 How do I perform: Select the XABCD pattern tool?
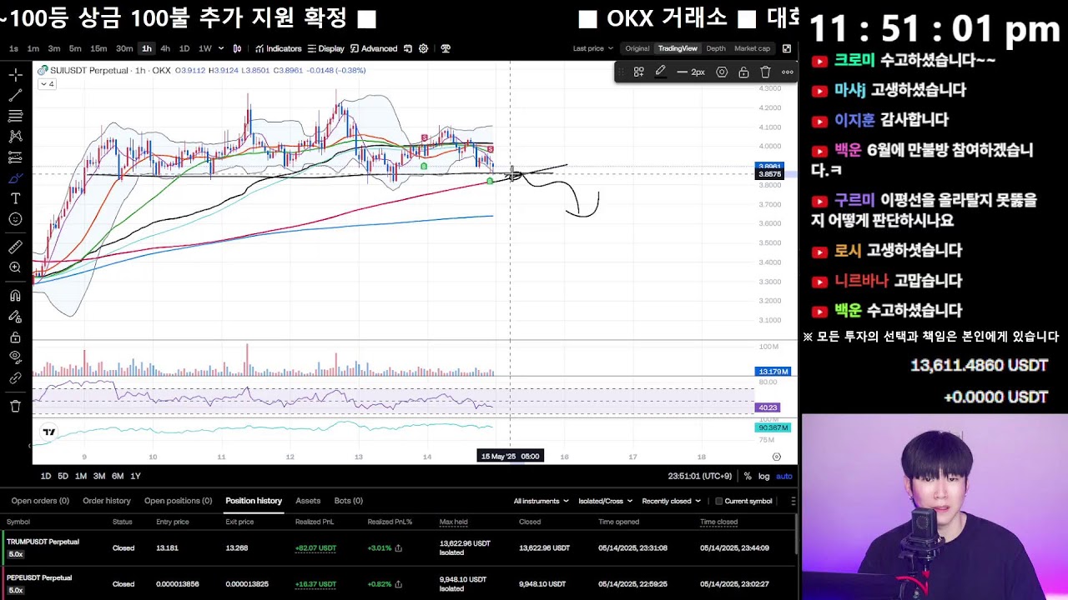tap(15, 136)
